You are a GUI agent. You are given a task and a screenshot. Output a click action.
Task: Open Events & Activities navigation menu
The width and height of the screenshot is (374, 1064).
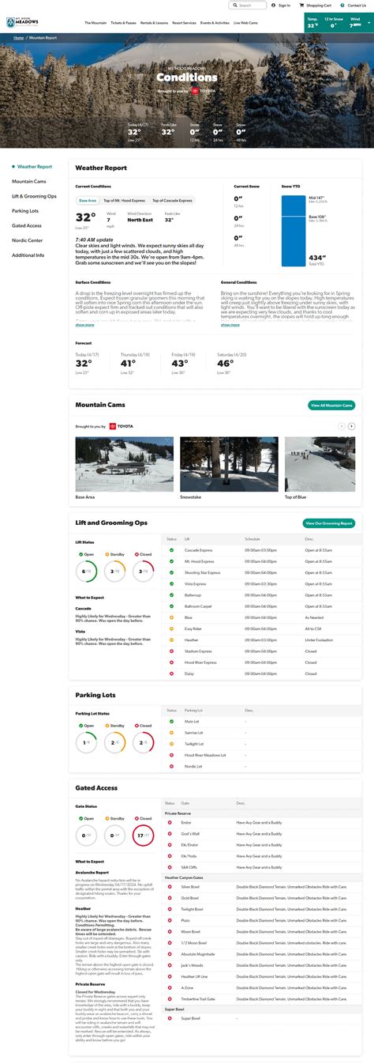pos(215,24)
